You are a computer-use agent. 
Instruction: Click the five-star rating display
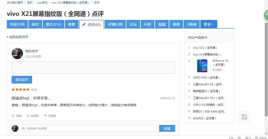[20, 89]
